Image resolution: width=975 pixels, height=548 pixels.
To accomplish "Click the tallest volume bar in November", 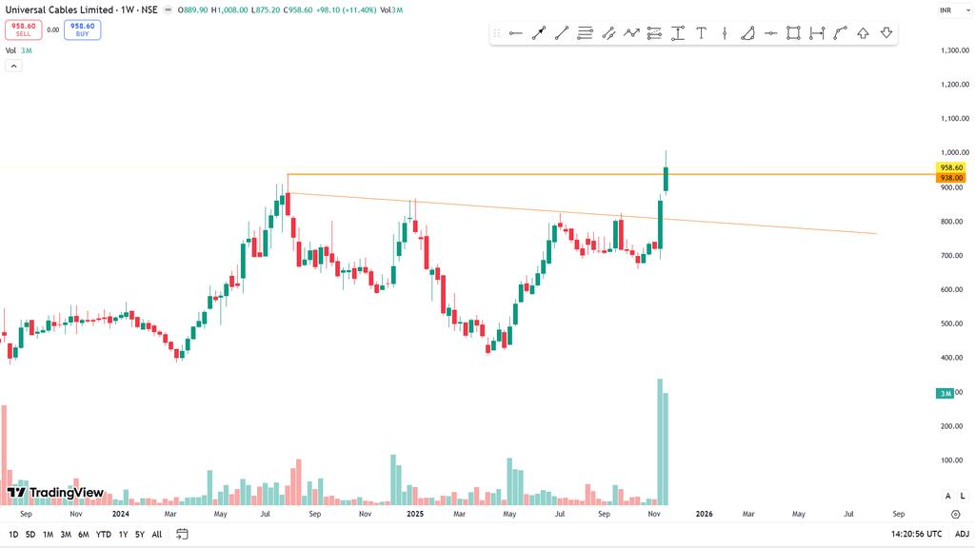I will [660, 441].
